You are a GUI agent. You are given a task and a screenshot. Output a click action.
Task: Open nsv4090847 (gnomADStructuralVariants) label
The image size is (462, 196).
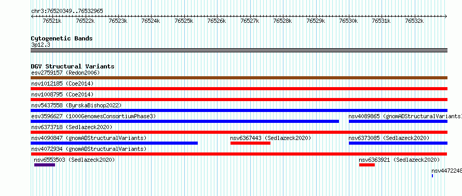coord(89,138)
